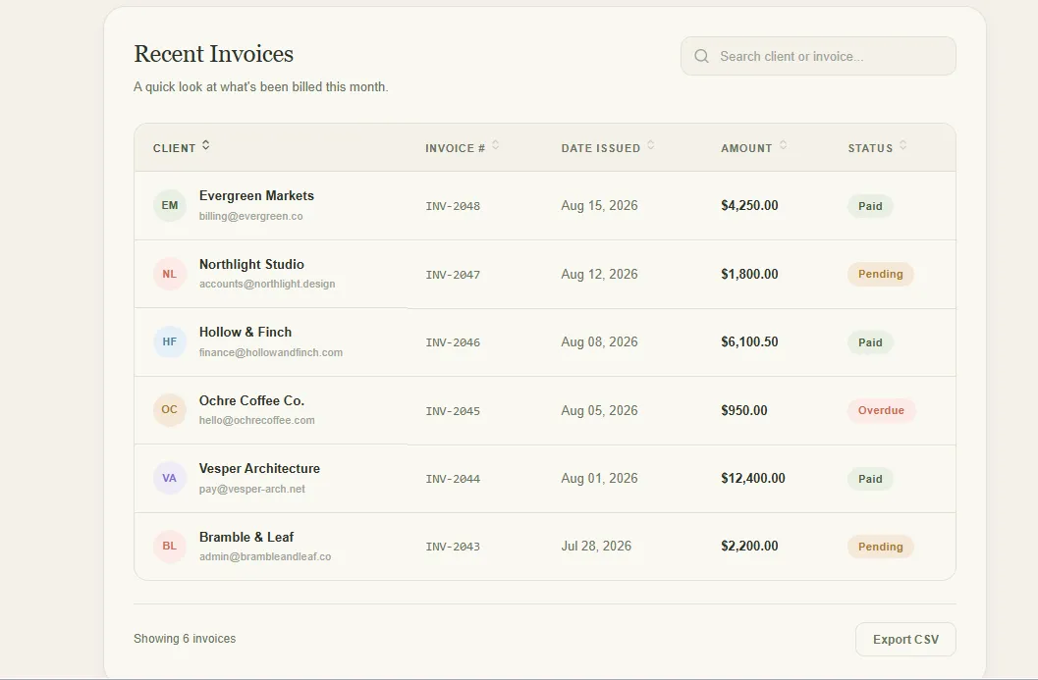Click the date Aug 08, 2026
The image size is (1038, 680).
point(599,342)
